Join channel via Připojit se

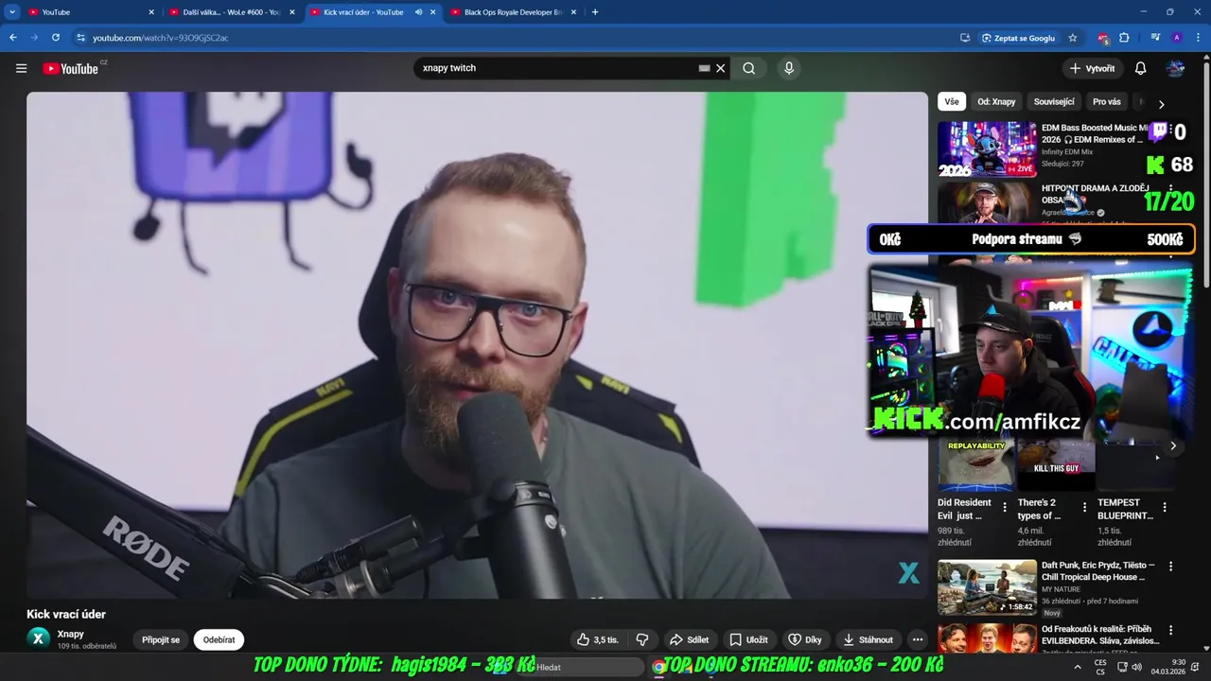click(161, 639)
